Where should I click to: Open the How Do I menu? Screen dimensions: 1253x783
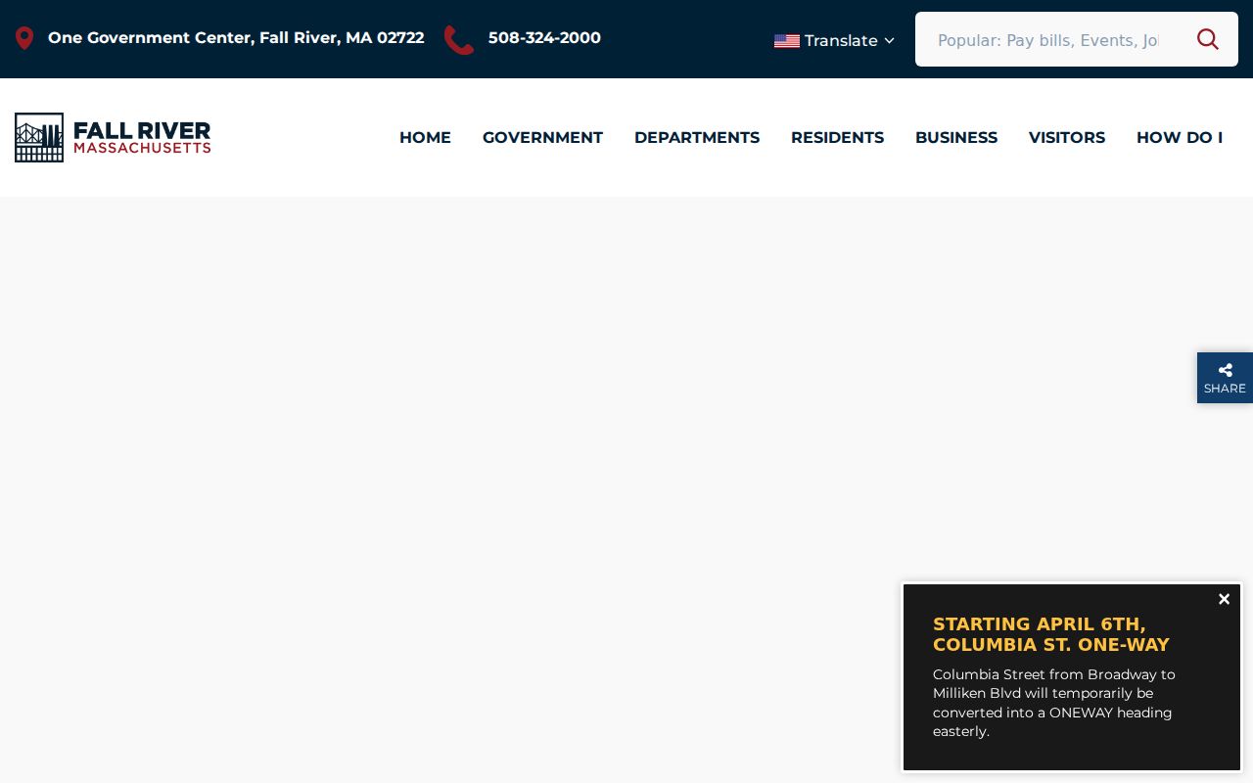click(1180, 138)
